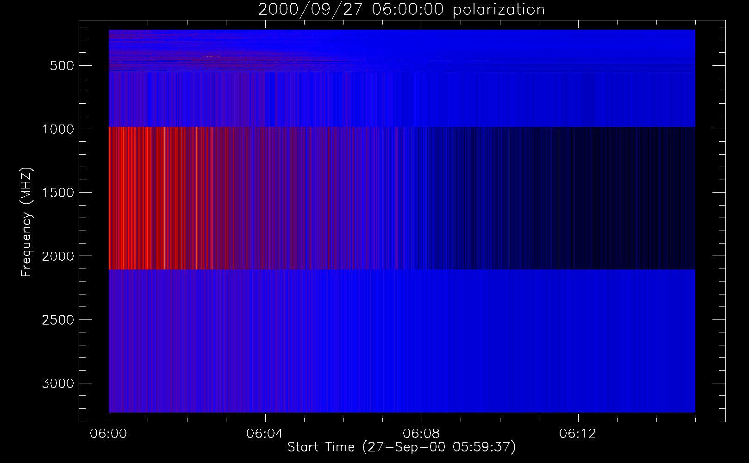
Task: Click the plot title '2000/09/27 06:00:00 polarization'
Action: pos(401,10)
